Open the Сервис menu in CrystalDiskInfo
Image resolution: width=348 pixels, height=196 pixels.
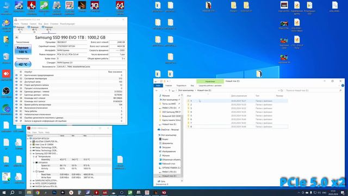pos(33,23)
